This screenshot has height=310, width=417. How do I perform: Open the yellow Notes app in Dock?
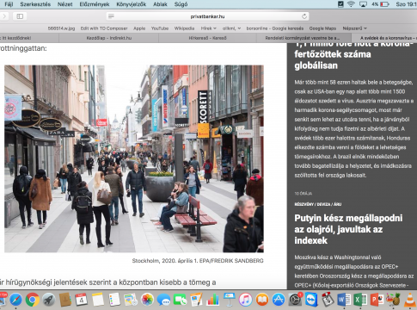98,300
